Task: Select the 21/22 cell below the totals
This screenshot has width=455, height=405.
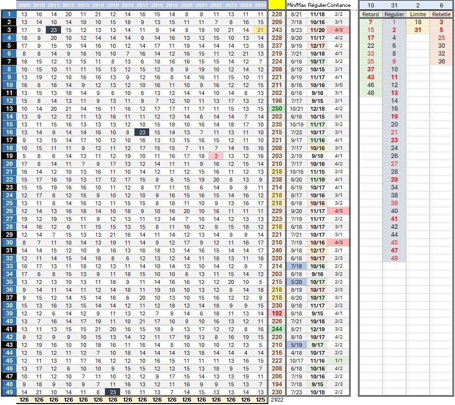Action: click(277, 400)
